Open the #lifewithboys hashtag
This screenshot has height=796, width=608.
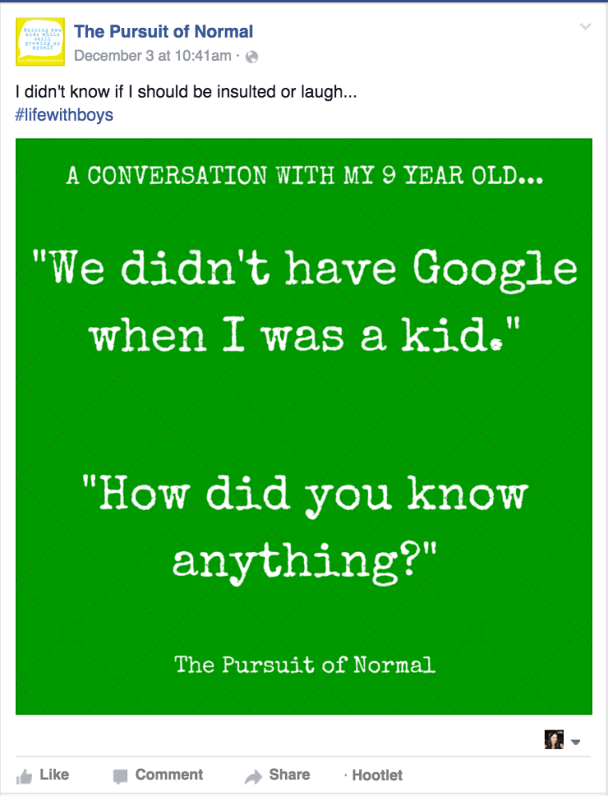pyautogui.click(x=64, y=114)
